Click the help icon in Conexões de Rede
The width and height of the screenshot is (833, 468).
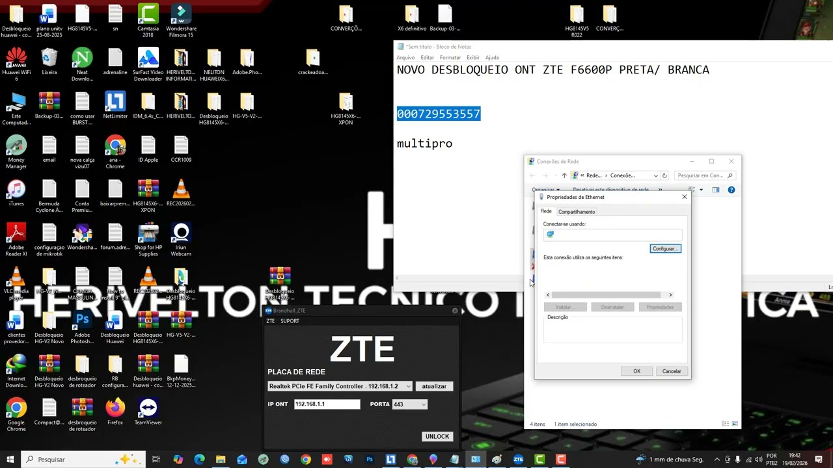[731, 190]
